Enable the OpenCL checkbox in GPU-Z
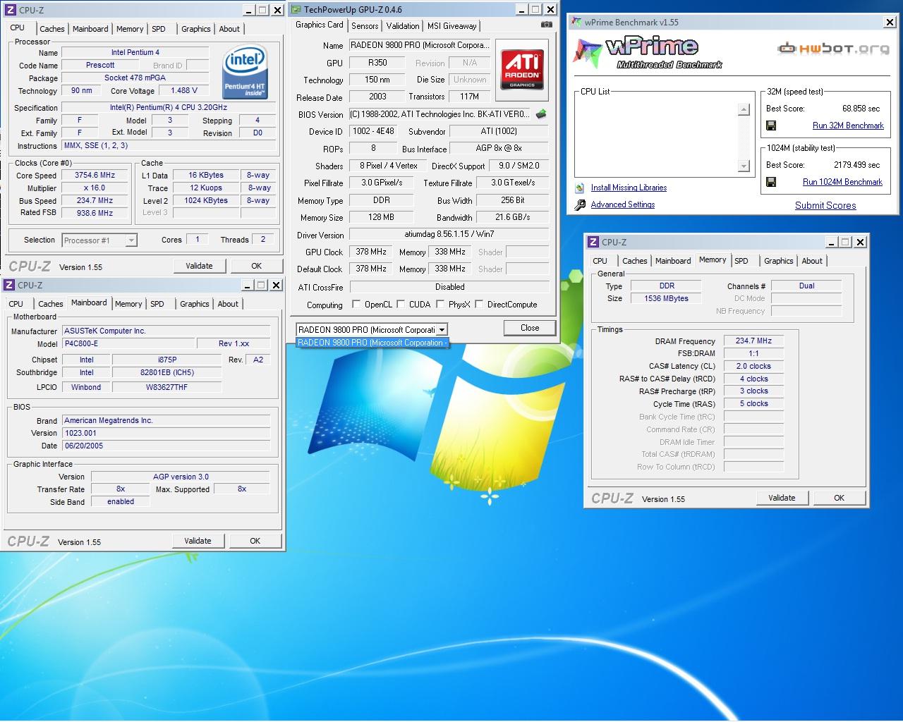The height and width of the screenshot is (722, 903). (x=356, y=305)
